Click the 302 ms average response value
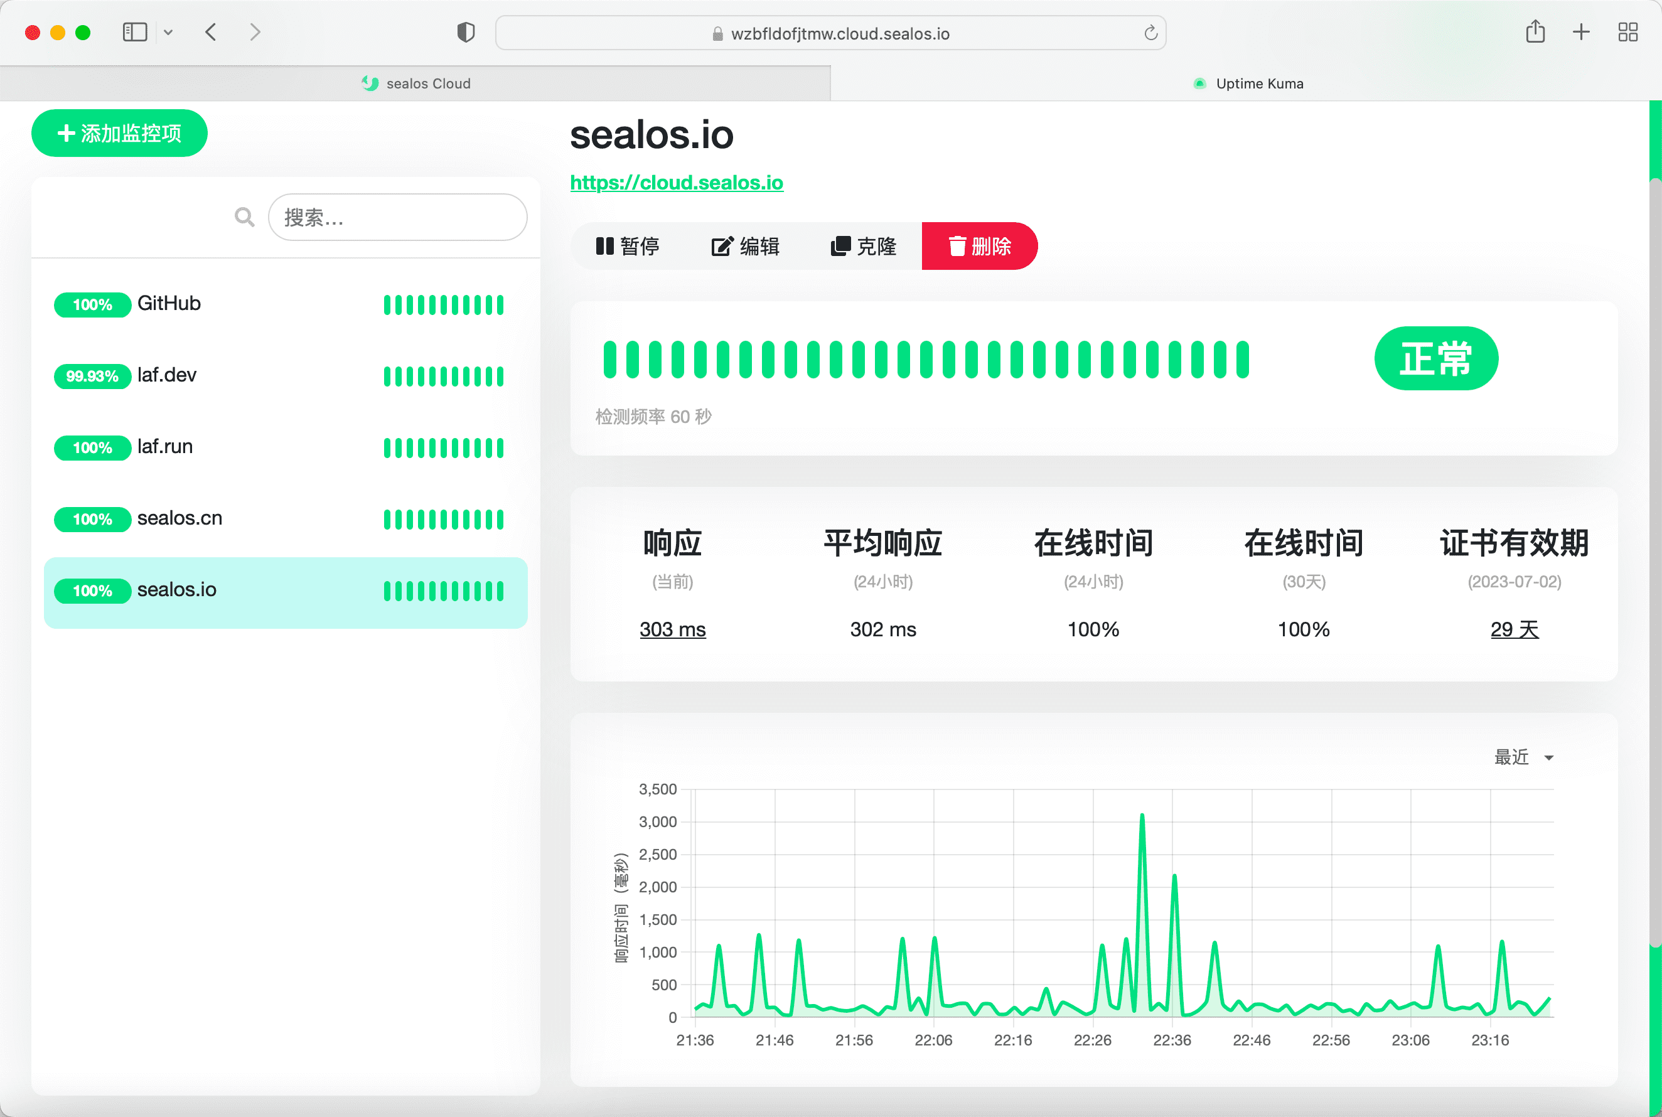This screenshot has height=1117, width=1662. coord(882,630)
